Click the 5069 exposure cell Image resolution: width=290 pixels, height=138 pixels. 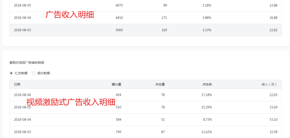click(119, 30)
